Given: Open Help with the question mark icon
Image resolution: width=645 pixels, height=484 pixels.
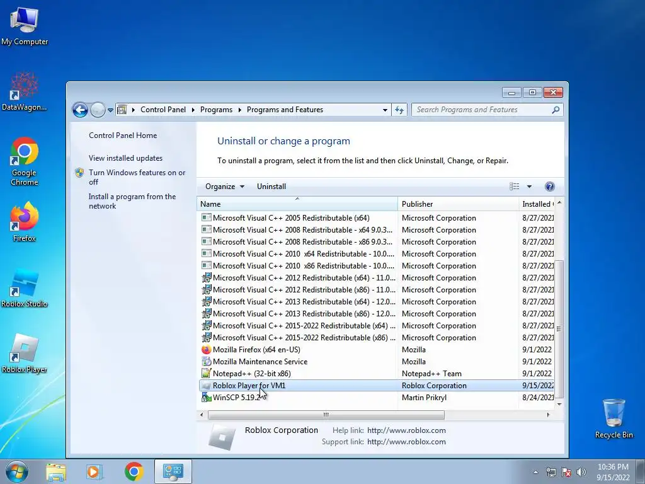Looking at the screenshot, I should tap(549, 187).
